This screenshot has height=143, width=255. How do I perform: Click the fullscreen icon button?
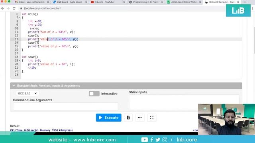tap(152, 118)
